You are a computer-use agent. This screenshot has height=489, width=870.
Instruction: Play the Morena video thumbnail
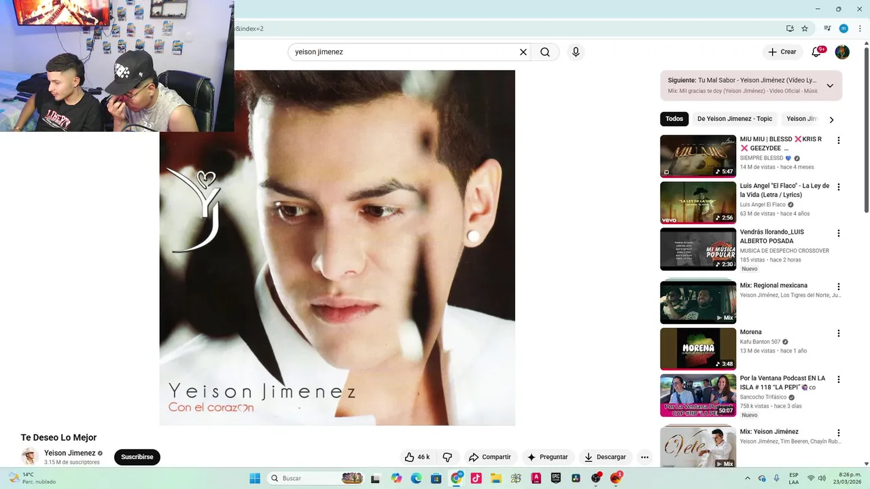(x=698, y=349)
